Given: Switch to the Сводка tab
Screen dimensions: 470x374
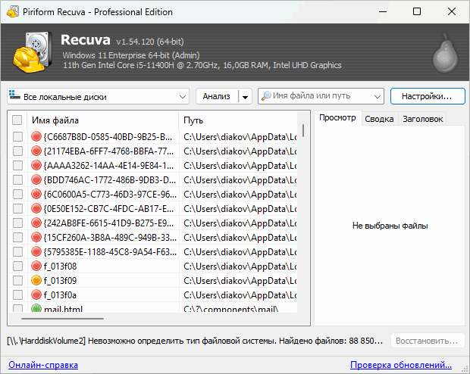Looking at the screenshot, I should pos(378,119).
